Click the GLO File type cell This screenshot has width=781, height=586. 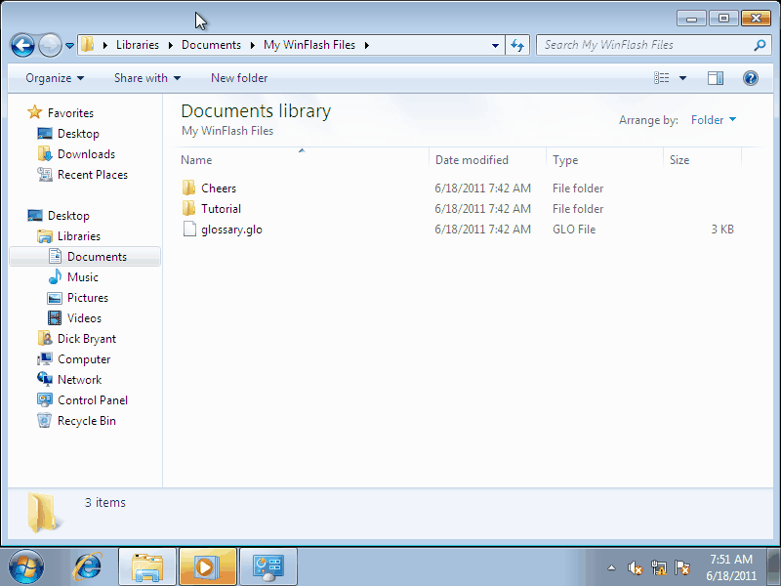(574, 230)
